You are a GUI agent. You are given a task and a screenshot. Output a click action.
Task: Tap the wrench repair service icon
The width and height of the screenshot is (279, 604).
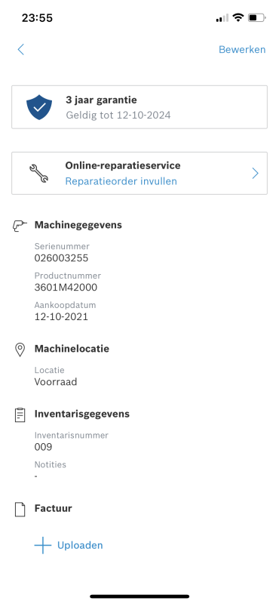coord(39,174)
